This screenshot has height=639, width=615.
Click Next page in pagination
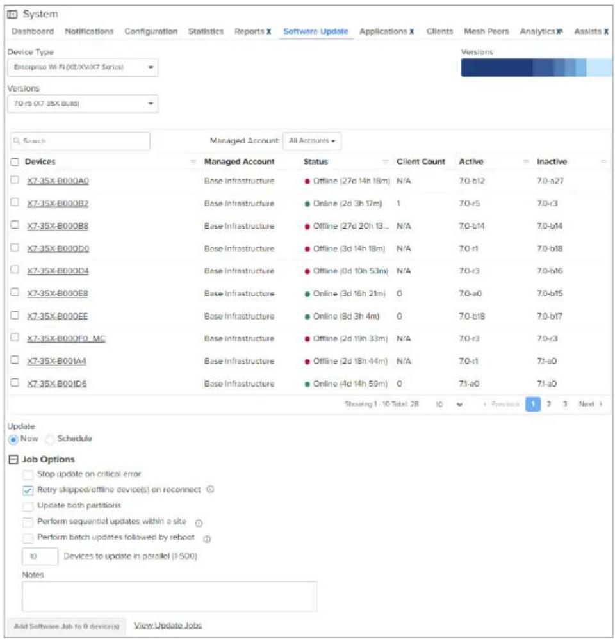click(590, 404)
